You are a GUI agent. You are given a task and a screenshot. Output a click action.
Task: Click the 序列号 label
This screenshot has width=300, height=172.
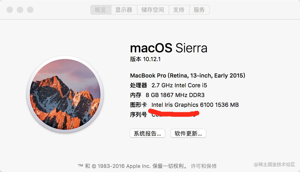138,115
